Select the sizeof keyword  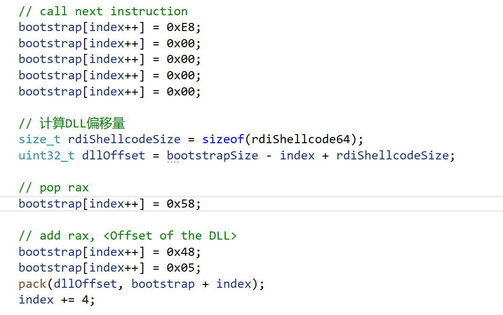(x=223, y=139)
